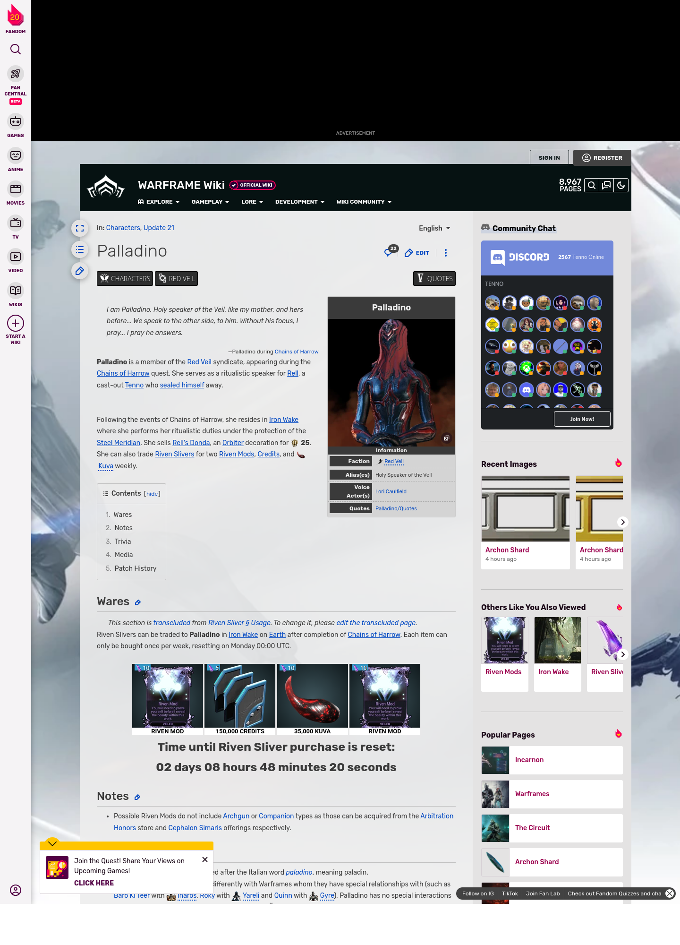Image resolution: width=680 pixels, height=945 pixels.
Task: Click the floating pencil edit icon
Action: (x=80, y=271)
